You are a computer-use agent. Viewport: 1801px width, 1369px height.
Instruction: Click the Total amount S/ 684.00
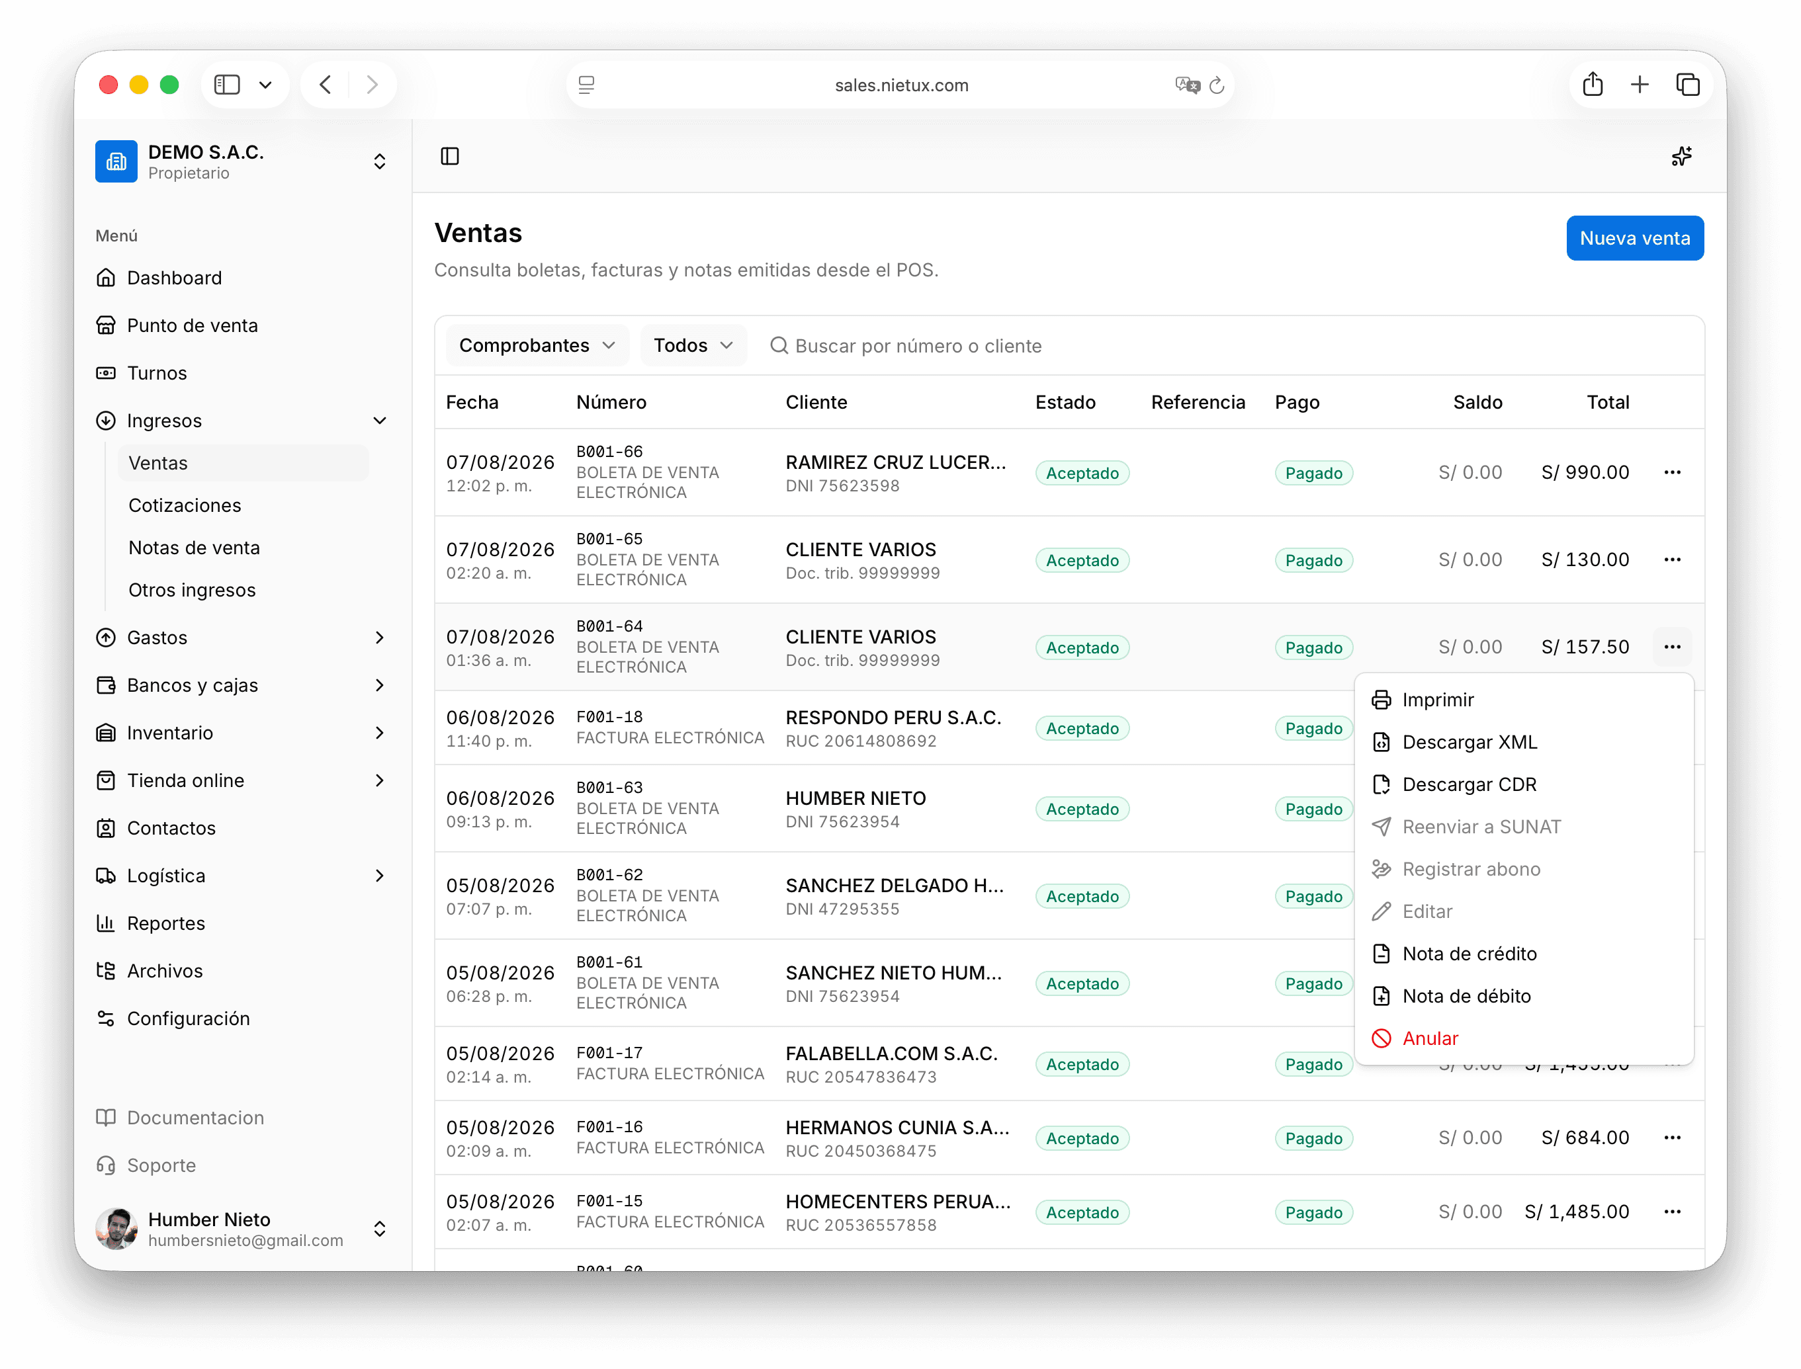(x=1585, y=1138)
